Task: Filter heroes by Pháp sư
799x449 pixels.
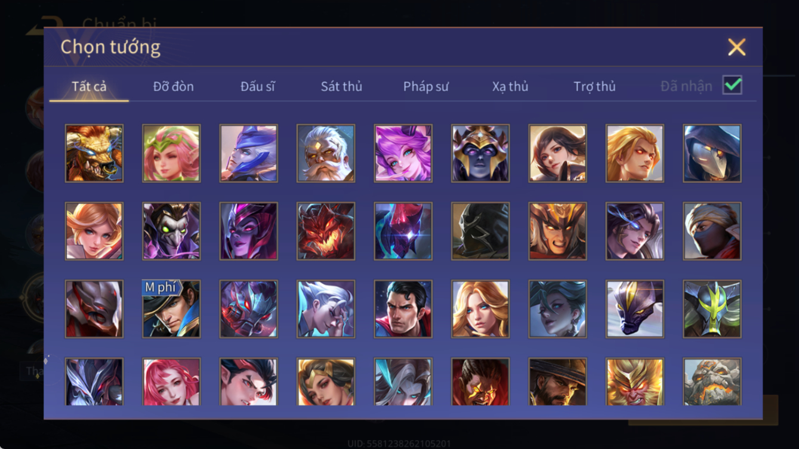Action: (x=426, y=86)
